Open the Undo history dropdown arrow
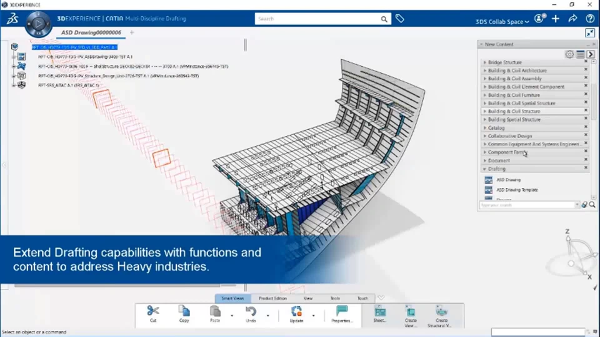Image resolution: width=600 pixels, height=337 pixels. tap(268, 316)
